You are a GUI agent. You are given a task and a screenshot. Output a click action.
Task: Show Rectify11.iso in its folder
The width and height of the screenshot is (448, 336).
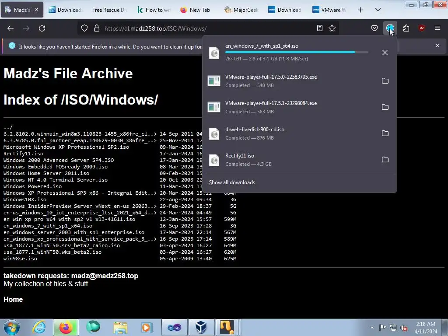click(385, 160)
